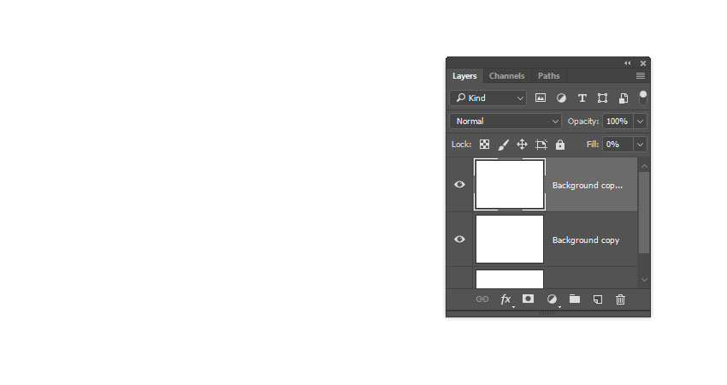Create a new group folder icon

tap(575, 299)
